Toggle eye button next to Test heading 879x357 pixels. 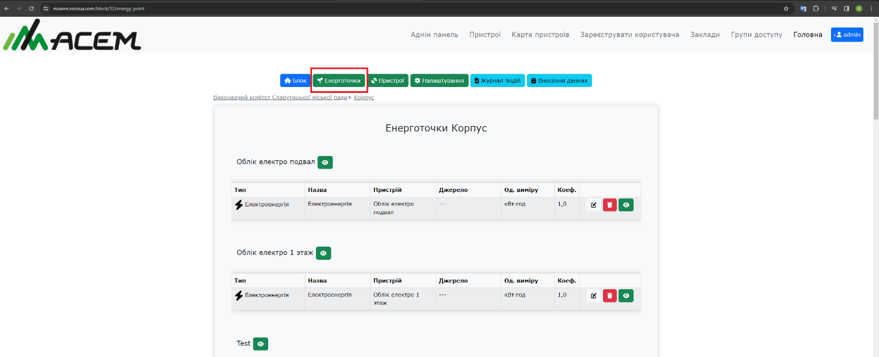[260, 344]
